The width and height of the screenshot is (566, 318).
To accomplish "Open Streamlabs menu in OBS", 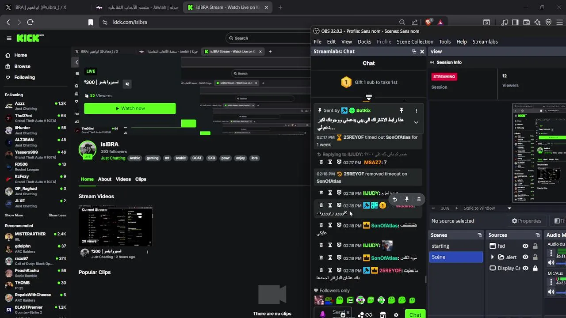I will tap(485, 42).
